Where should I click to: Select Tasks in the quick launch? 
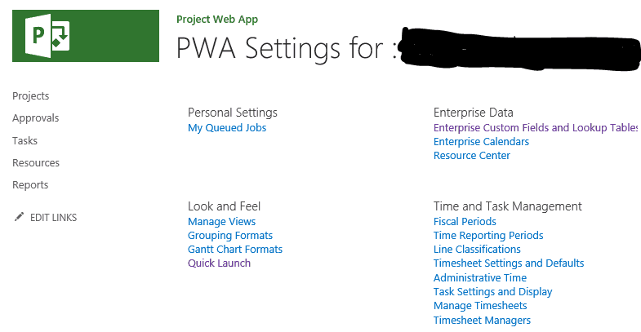click(25, 140)
